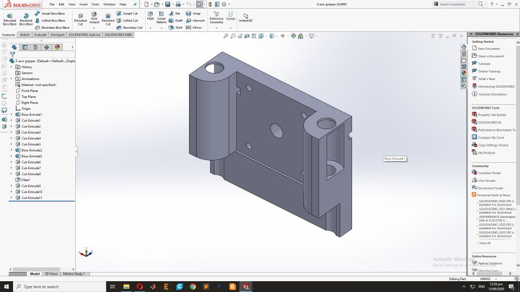This screenshot has width=520, height=292.
Task: Switch to the 3D Views tab
Action: pyautogui.click(x=51, y=274)
